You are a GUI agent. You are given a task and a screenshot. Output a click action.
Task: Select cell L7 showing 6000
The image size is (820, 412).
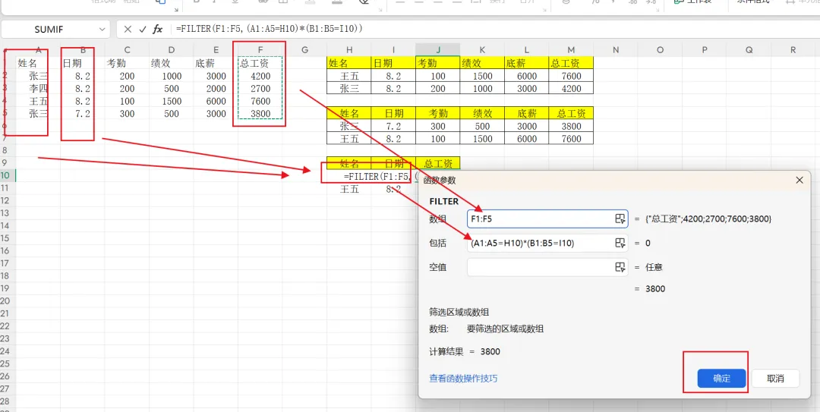527,139
